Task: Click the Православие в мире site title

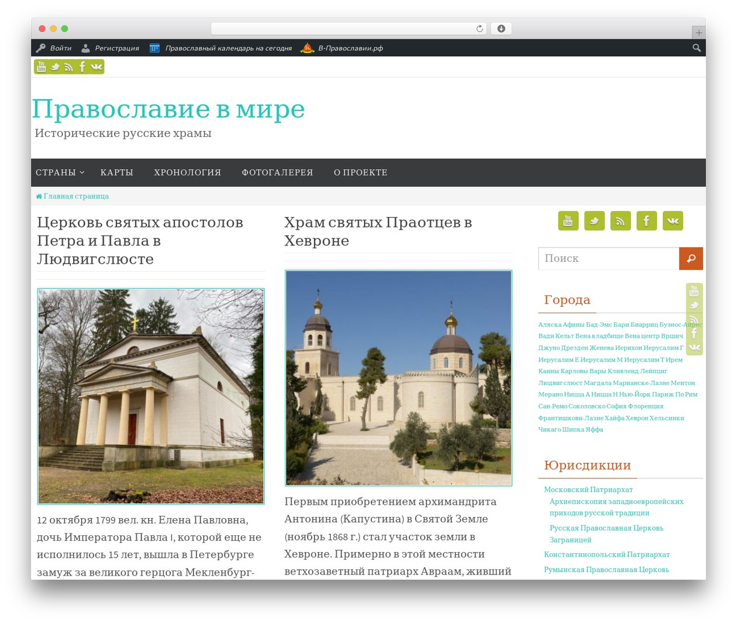Action: tap(168, 109)
